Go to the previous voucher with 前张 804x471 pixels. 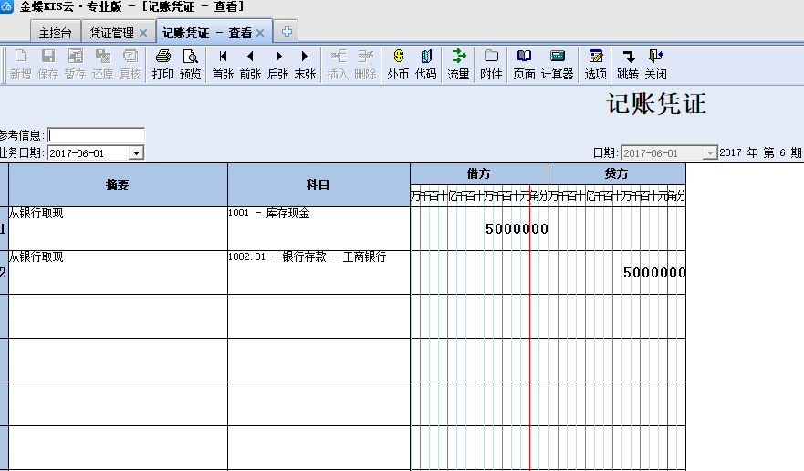coord(250,64)
